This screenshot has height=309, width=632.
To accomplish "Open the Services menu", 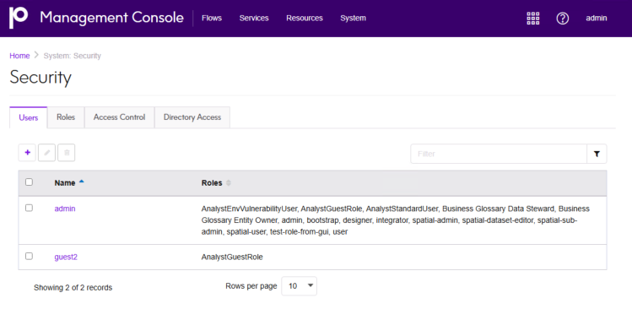I will [x=254, y=19].
